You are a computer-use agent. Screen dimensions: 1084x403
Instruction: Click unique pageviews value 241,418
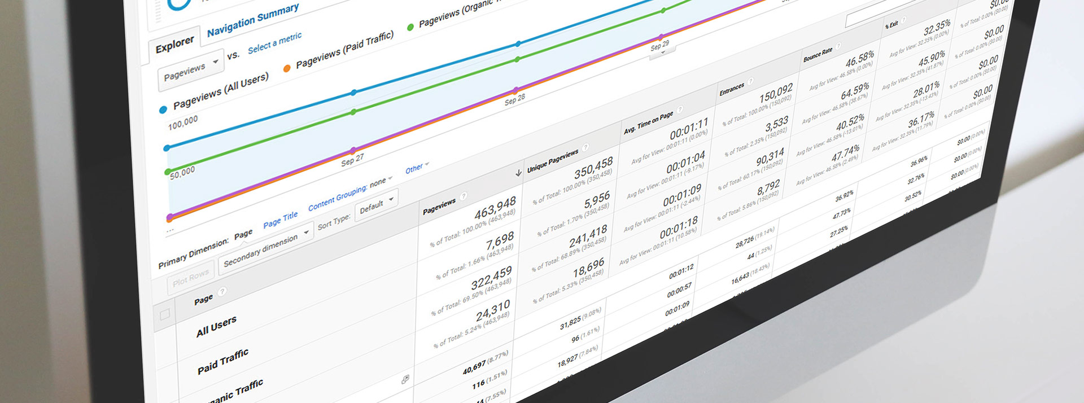tap(588, 236)
